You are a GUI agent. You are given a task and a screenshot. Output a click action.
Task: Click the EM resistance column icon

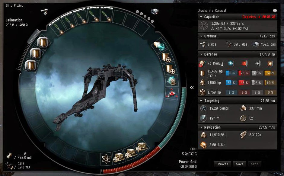[x=231, y=63]
